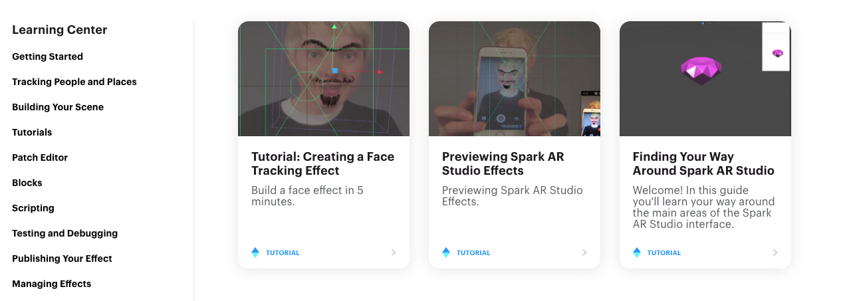Click chevron arrow on Previewing Effects card
This screenshot has height=301, width=843.
(584, 252)
